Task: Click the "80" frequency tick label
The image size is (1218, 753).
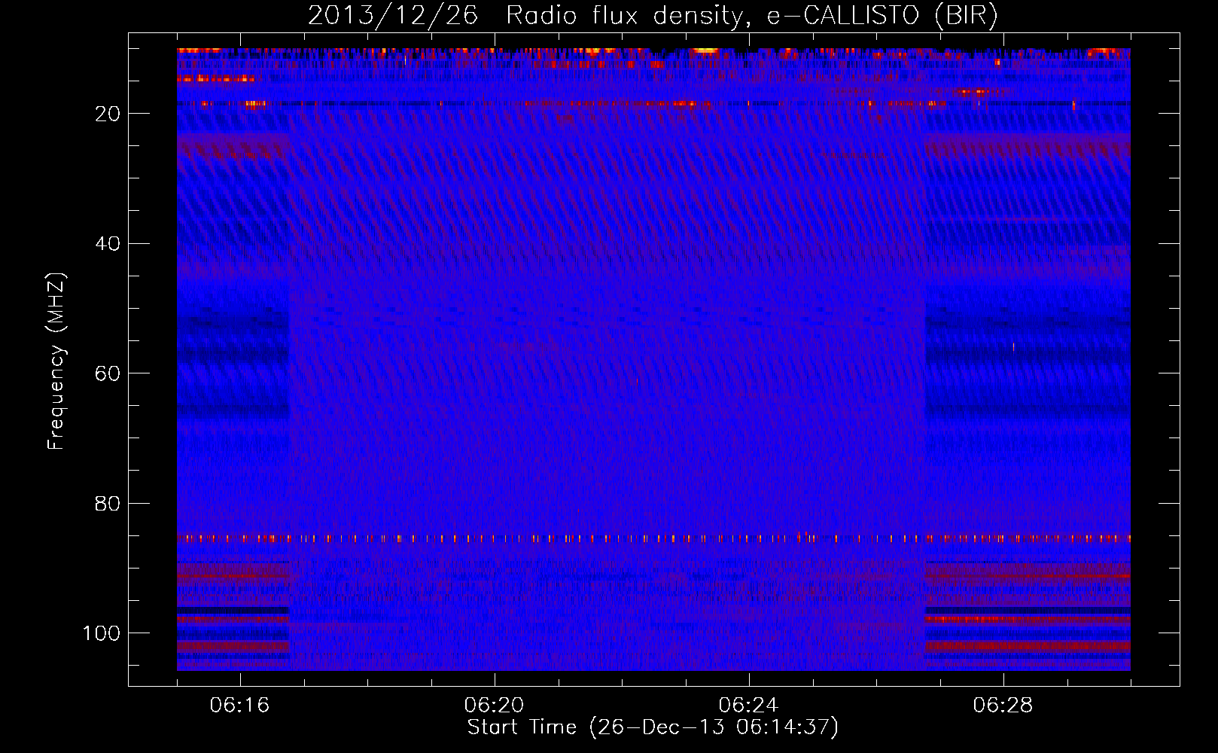Action: [x=108, y=504]
